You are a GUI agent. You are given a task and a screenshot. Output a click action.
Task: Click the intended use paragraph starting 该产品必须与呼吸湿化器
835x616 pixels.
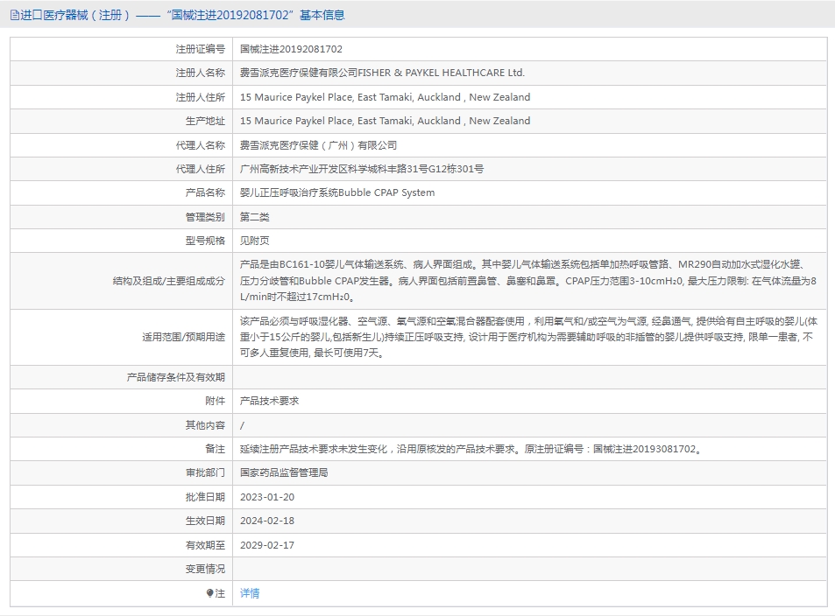tap(528, 337)
